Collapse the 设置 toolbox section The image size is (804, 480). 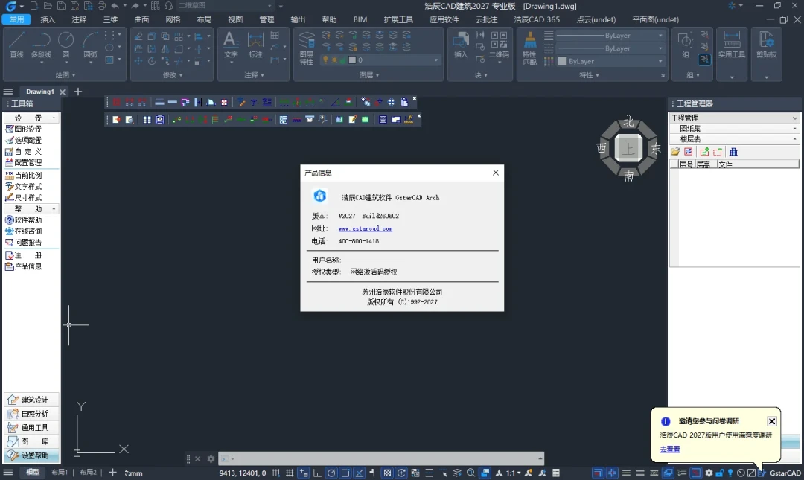31,118
